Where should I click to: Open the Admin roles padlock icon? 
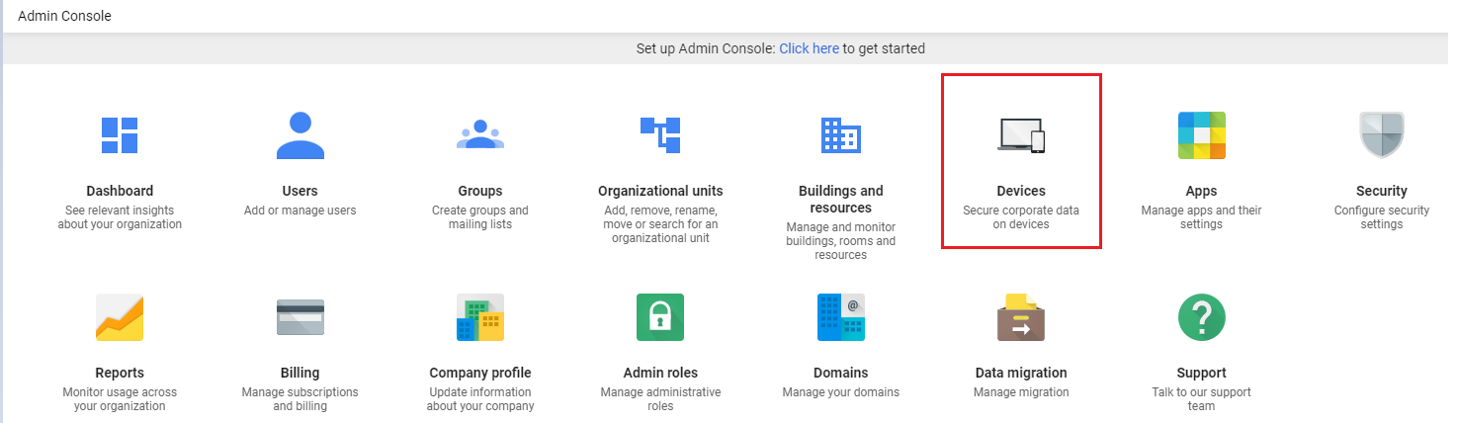[x=660, y=317]
